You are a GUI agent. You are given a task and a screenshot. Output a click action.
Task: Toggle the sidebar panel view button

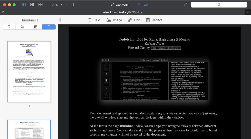[x=24, y=5]
